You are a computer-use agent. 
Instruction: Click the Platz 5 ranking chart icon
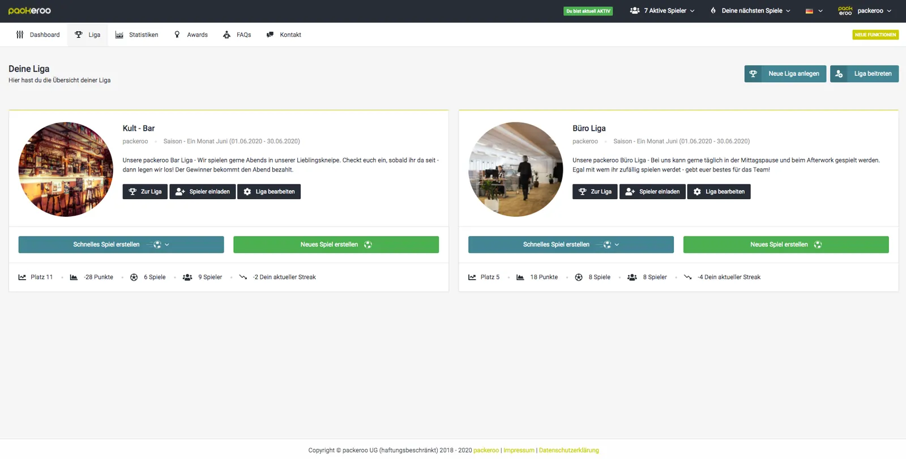coord(472,277)
